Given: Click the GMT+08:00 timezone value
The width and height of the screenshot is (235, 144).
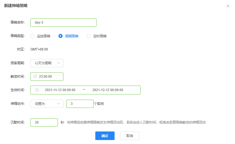Looking at the screenshot, I should (39, 49).
